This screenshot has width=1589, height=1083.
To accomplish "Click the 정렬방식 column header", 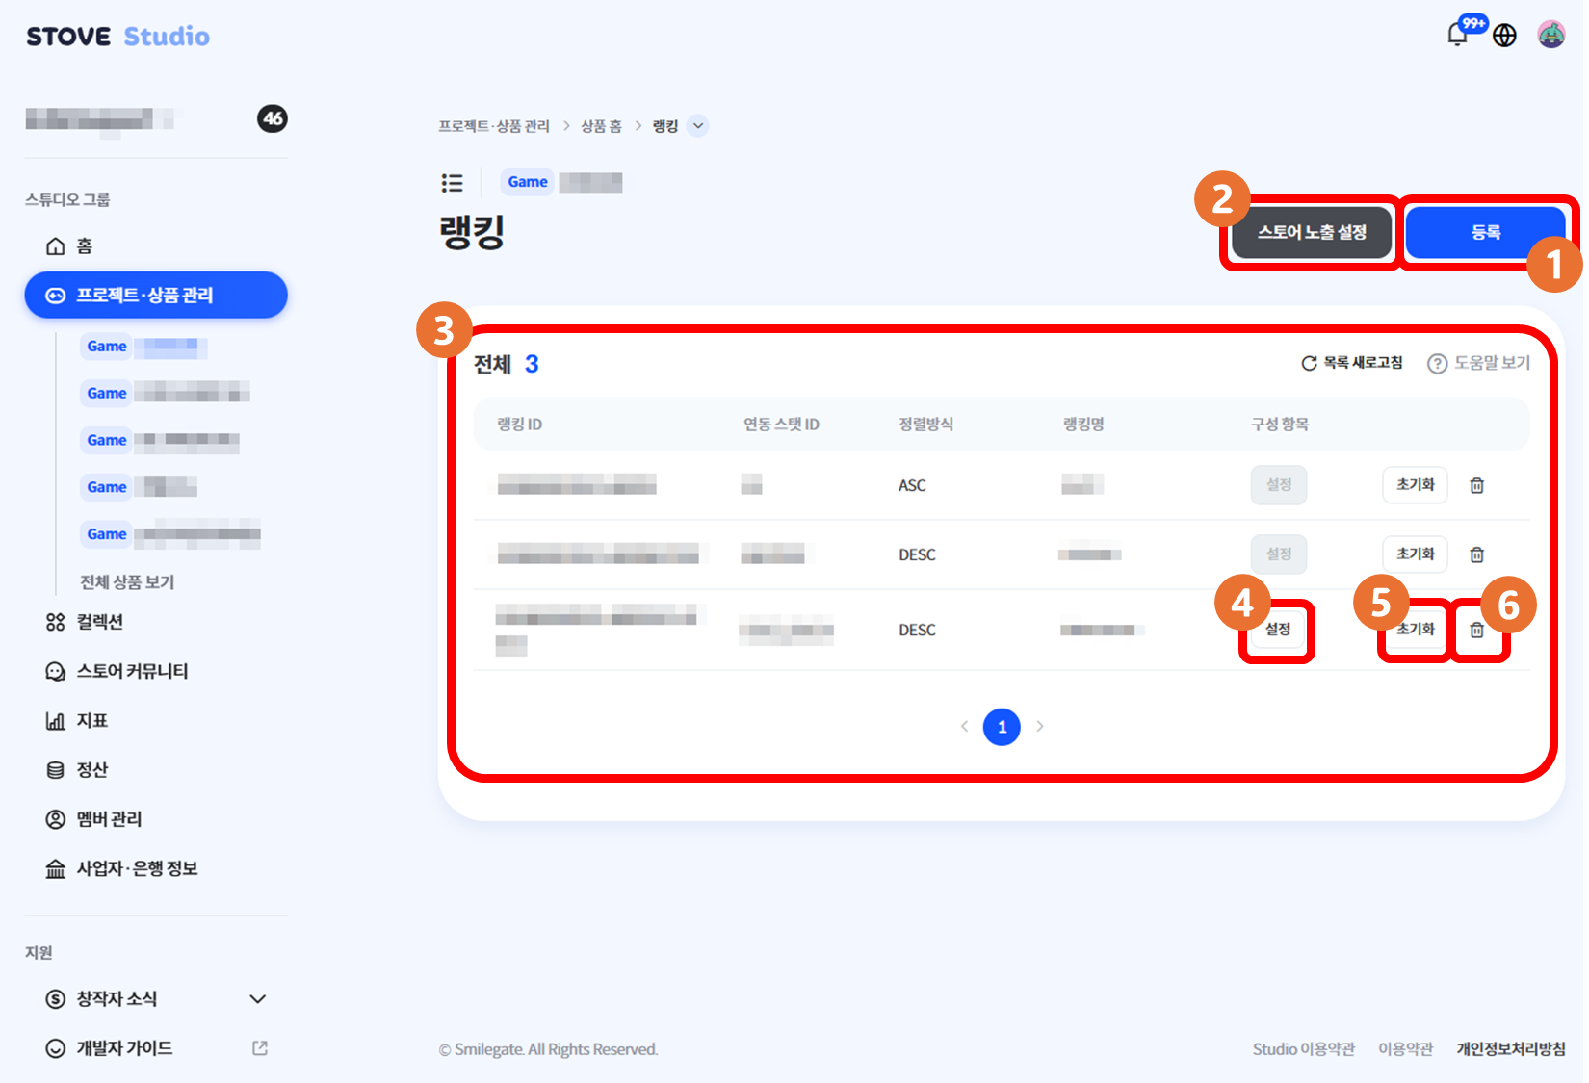I will click(x=925, y=425).
